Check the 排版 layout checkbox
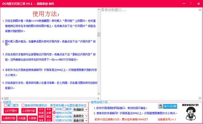203x124 pixels. pos(54,109)
